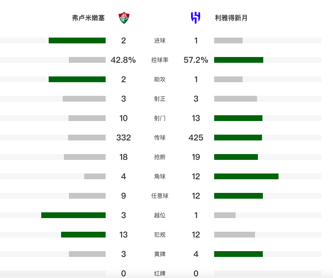Open the 利雅得新月 team name link
Screen dimensions: 333x278
point(231,18)
